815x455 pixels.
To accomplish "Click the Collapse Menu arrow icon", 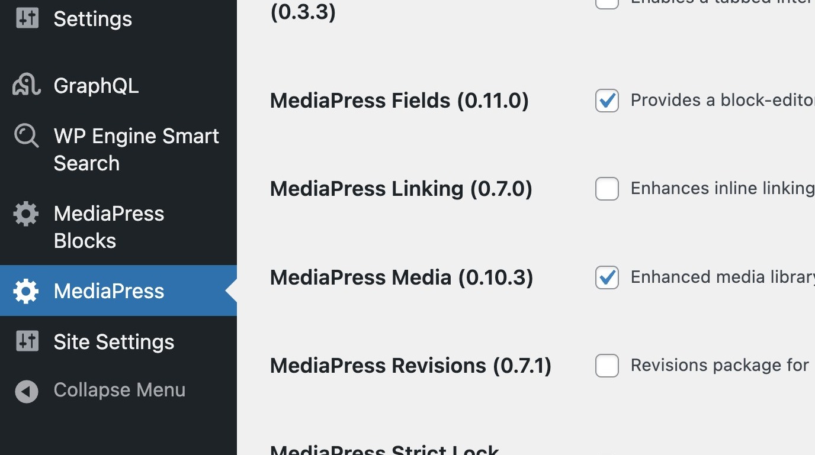I will (x=27, y=391).
